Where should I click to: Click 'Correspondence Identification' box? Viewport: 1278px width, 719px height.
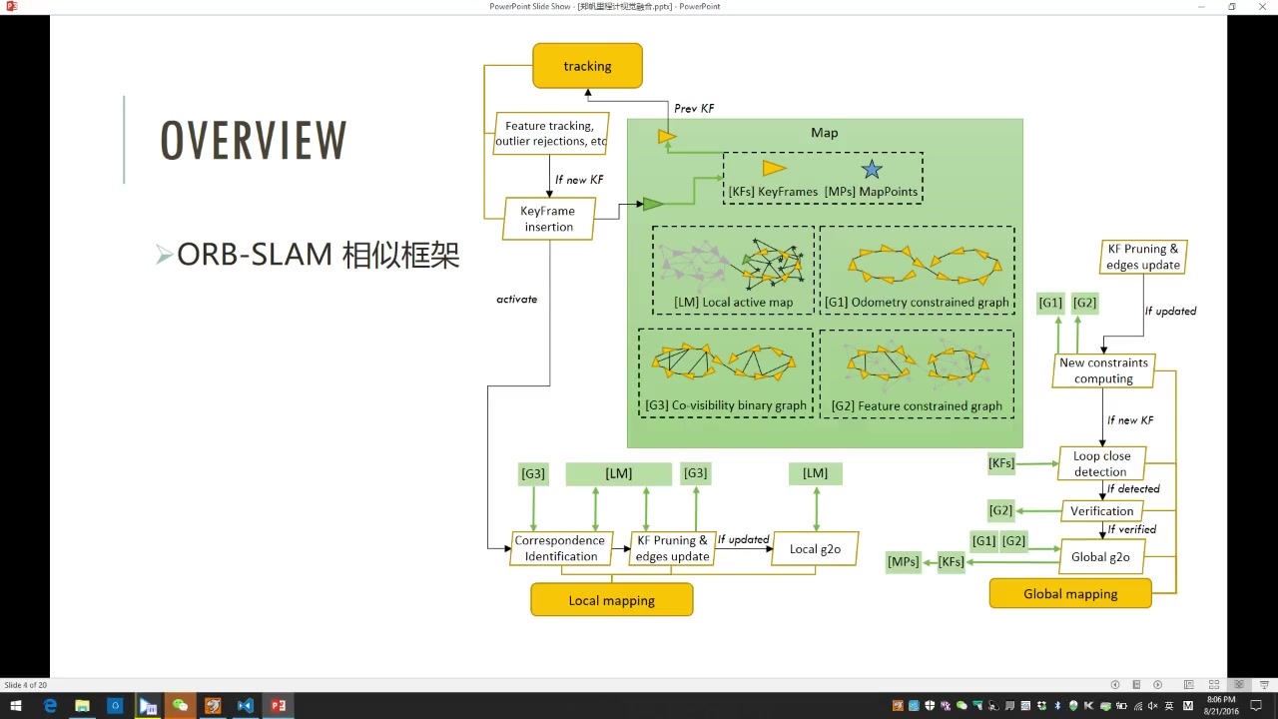click(560, 548)
